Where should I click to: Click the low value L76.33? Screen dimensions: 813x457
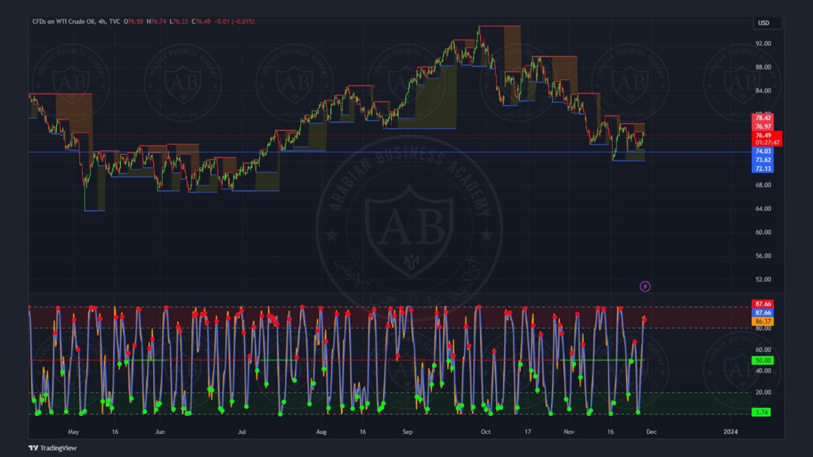[x=179, y=22]
